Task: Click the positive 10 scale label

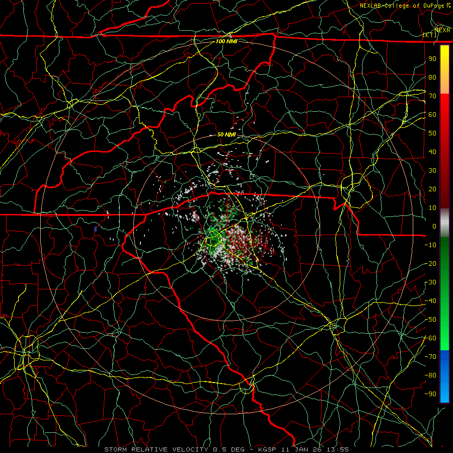Action: (432, 208)
